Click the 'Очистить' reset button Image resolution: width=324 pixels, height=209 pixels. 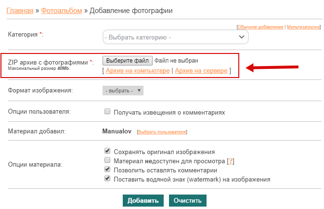[x=187, y=200]
